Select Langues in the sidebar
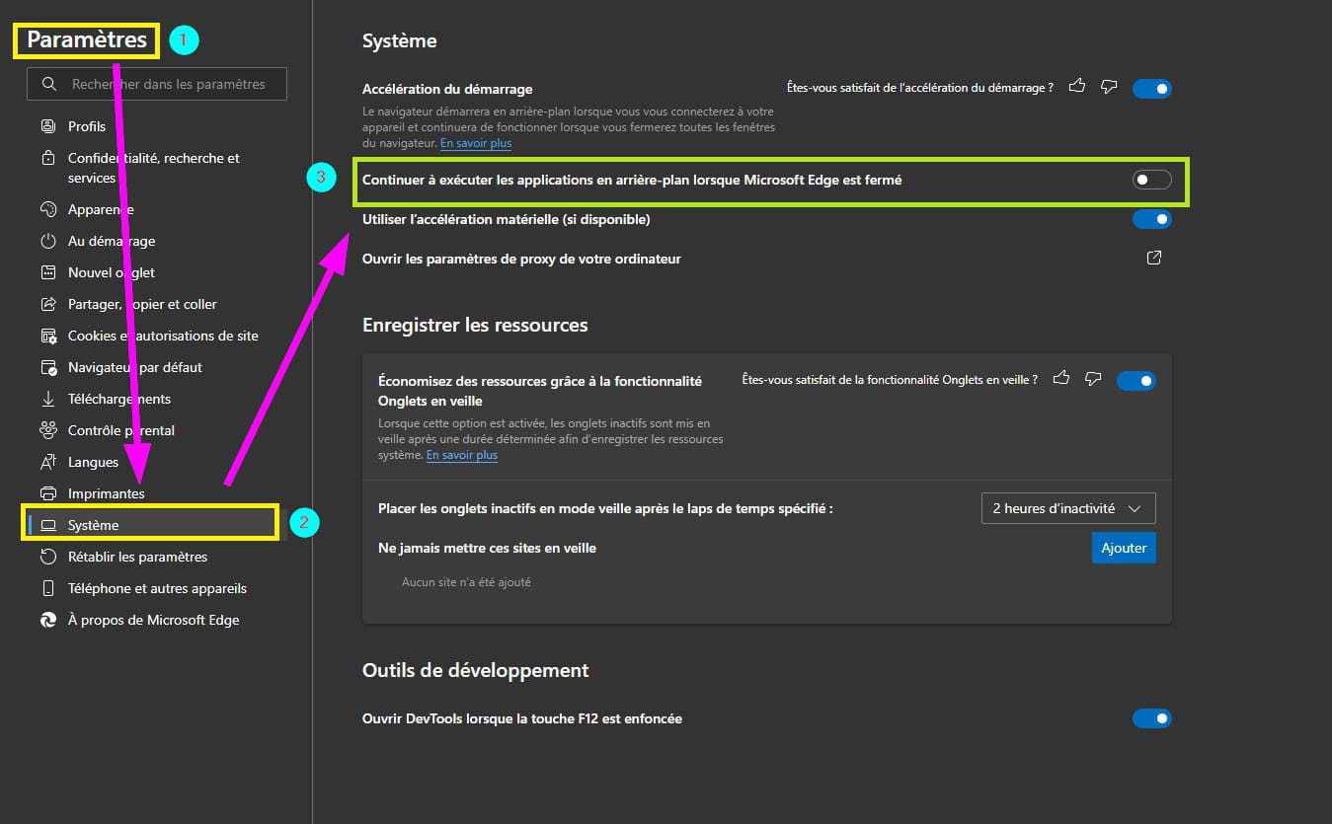This screenshot has height=824, width=1332. 93,462
